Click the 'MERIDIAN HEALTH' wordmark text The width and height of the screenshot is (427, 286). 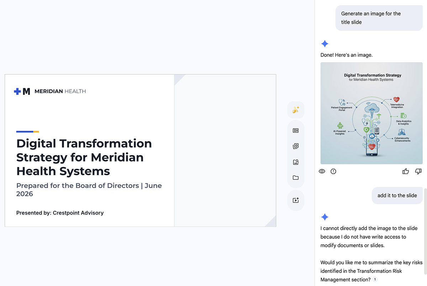(x=60, y=91)
